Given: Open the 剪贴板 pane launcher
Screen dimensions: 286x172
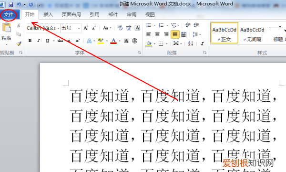Looking at the screenshot, I should [21, 53].
